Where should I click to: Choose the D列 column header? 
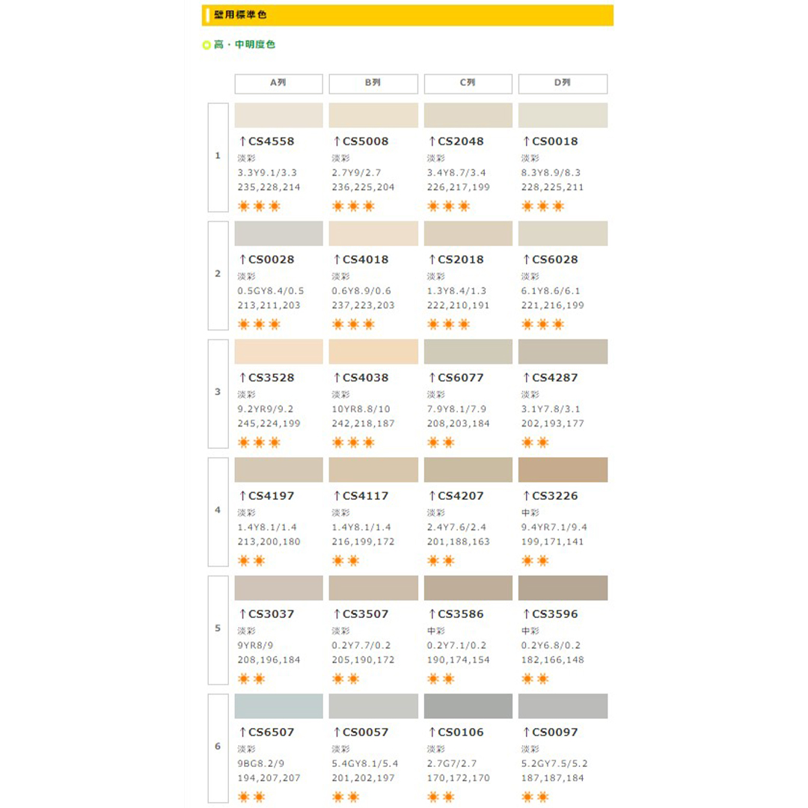point(563,83)
